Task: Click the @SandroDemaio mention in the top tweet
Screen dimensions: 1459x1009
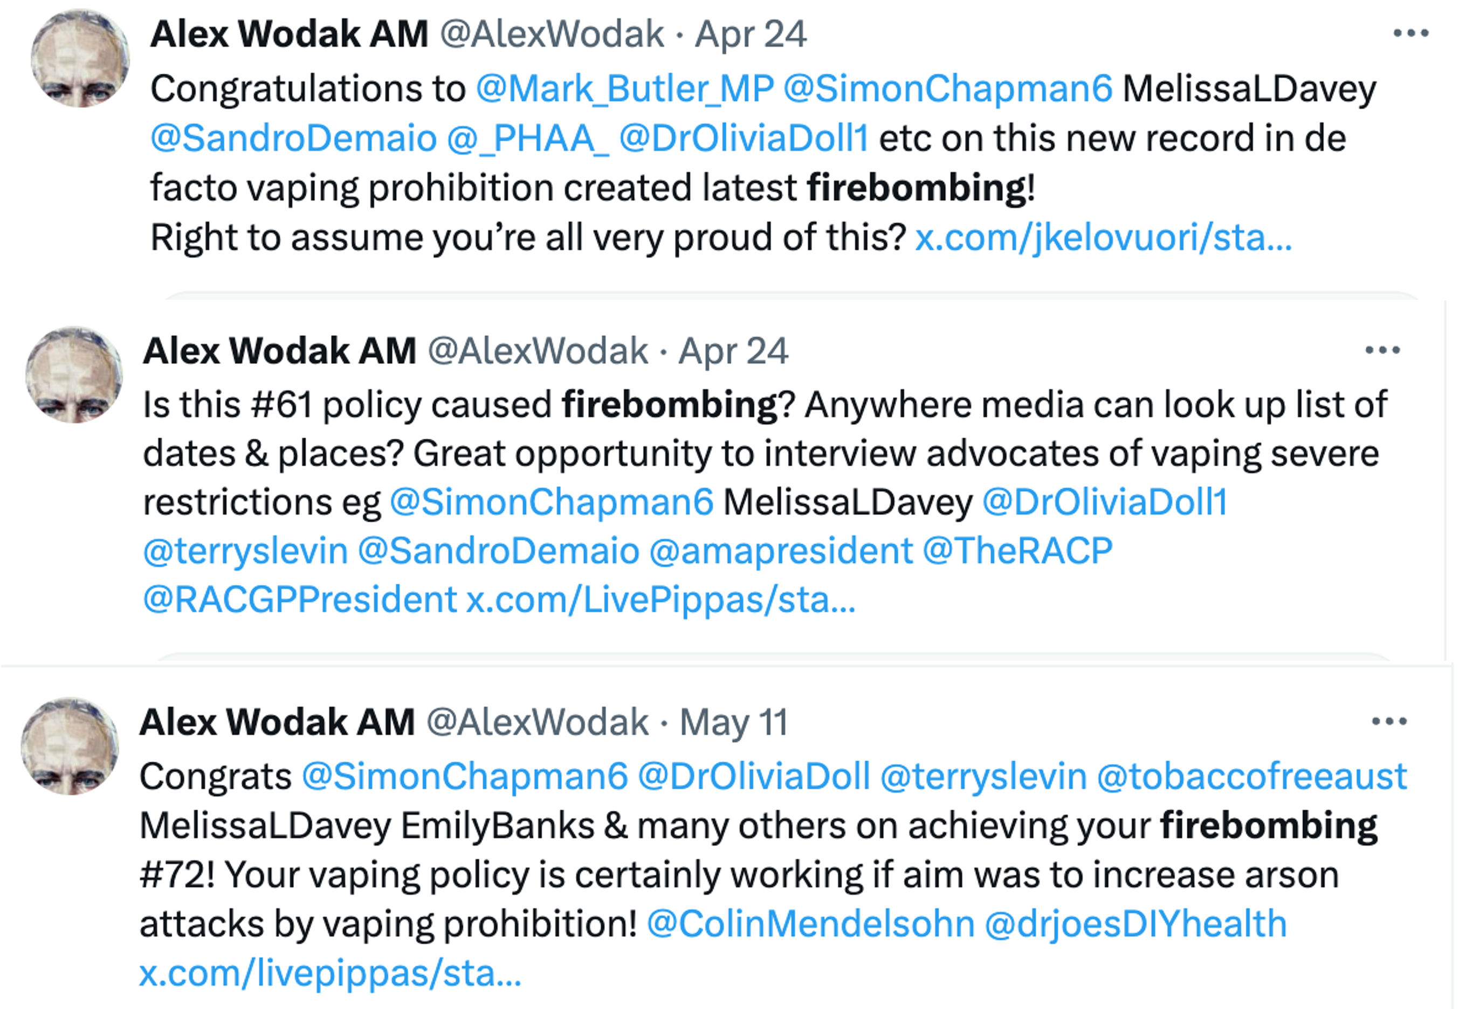Action: (293, 138)
